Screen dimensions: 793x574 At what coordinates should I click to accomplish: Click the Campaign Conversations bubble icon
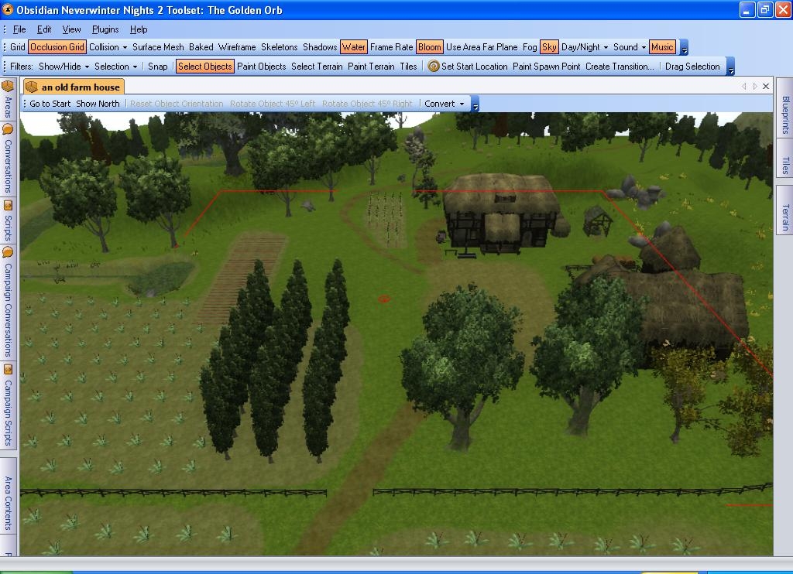(8, 252)
